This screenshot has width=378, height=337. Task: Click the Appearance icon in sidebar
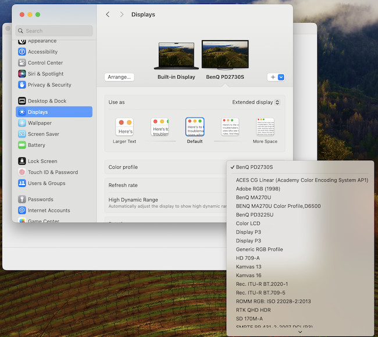(22, 41)
